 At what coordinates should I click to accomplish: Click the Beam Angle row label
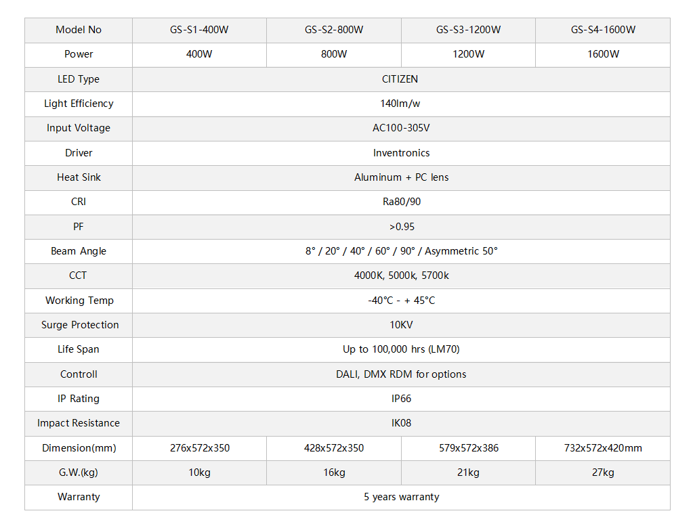tap(79, 251)
